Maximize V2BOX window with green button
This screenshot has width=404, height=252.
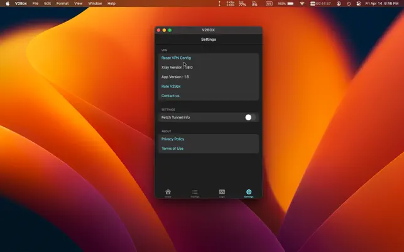click(170, 30)
